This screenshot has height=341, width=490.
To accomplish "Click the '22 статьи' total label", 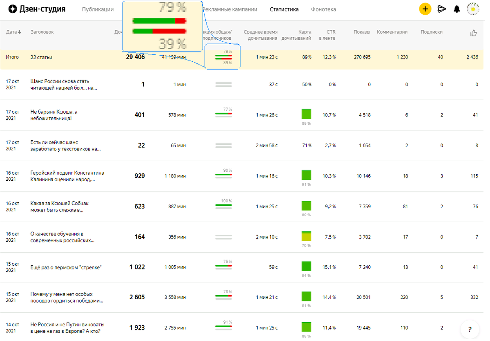I will pyautogui.click(x=41, y=57).
